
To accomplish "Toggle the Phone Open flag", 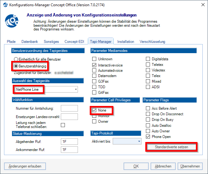I will click(x=148, y=137).
